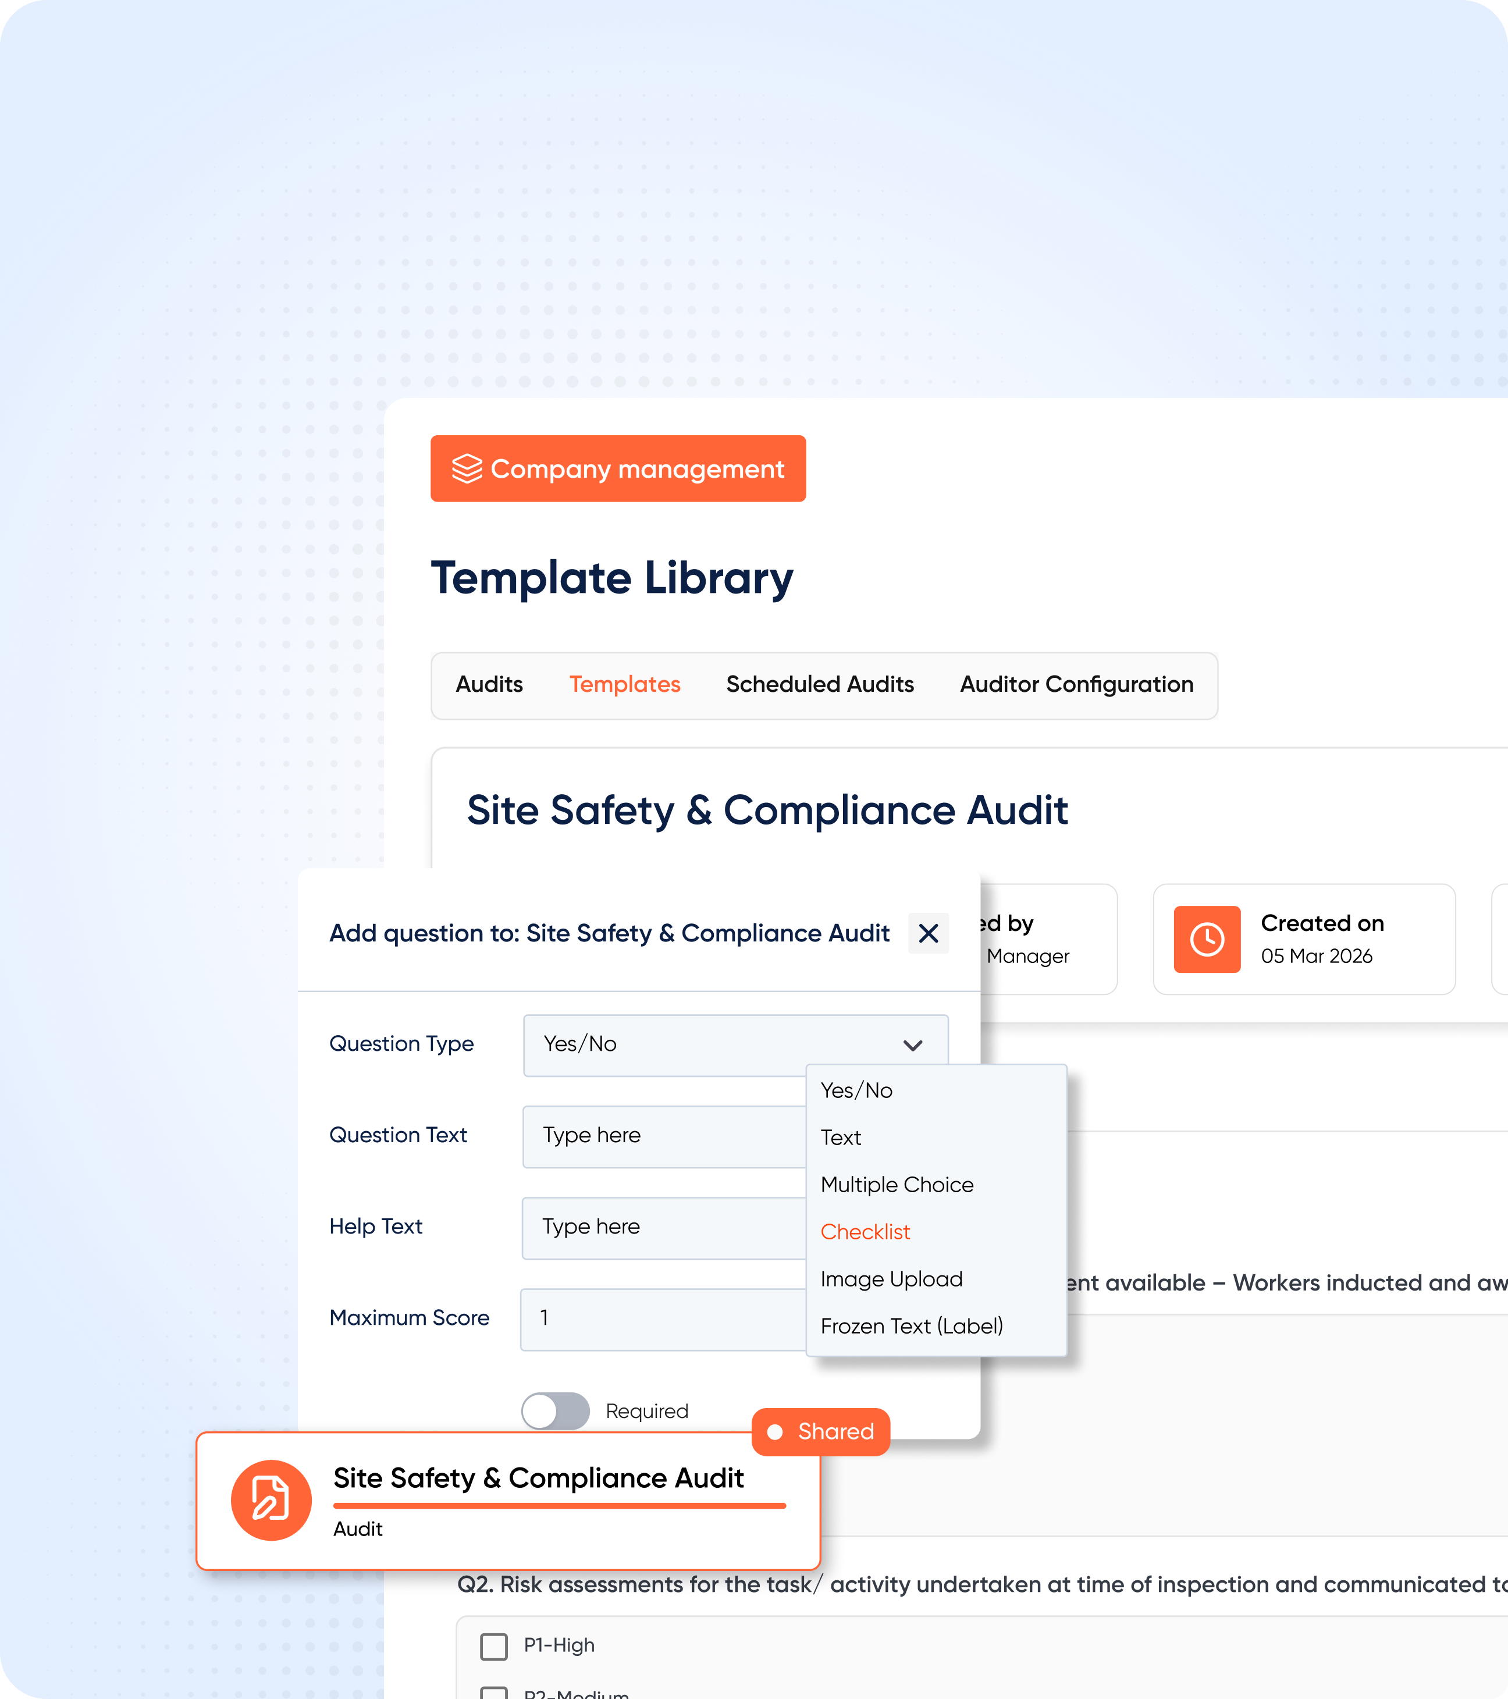Toggle the Required switch
This screenshot has width=1508, height=1699.
point(555,1410)
